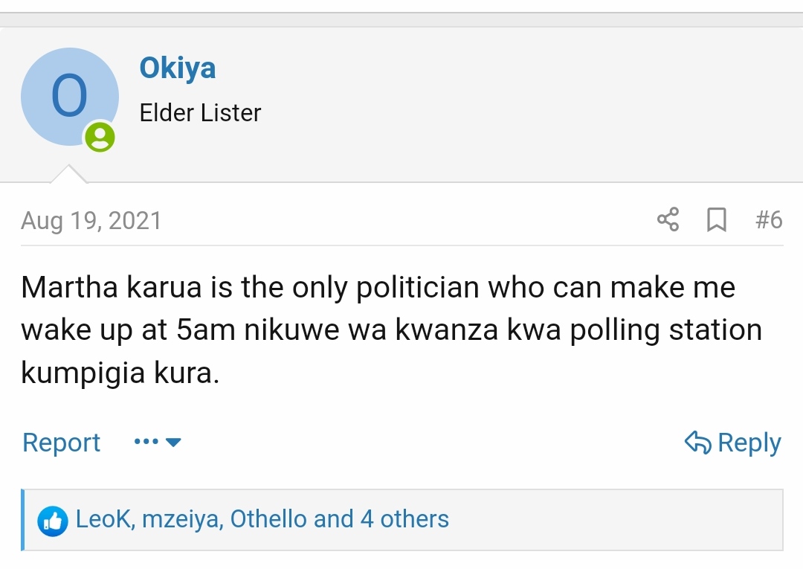The image size is (803, 569).
Task: Open the #6 post permalink
Action: point(768,220)
